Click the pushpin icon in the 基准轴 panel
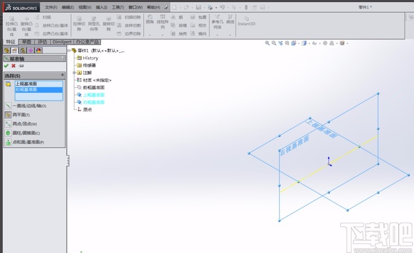 click(x=21, y=66)
